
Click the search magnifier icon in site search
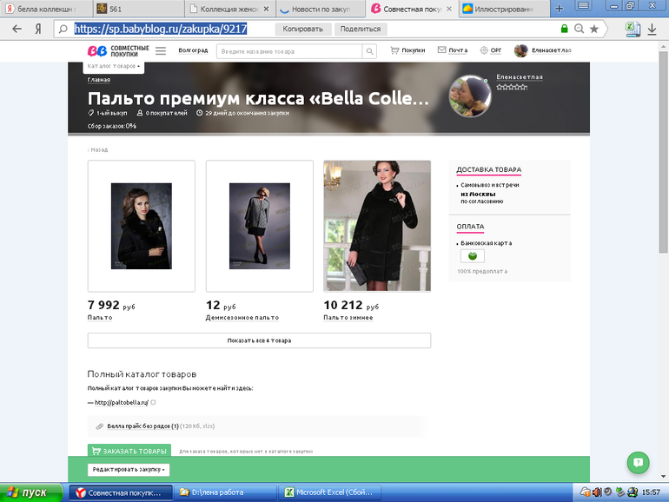[x=369, y=51]
